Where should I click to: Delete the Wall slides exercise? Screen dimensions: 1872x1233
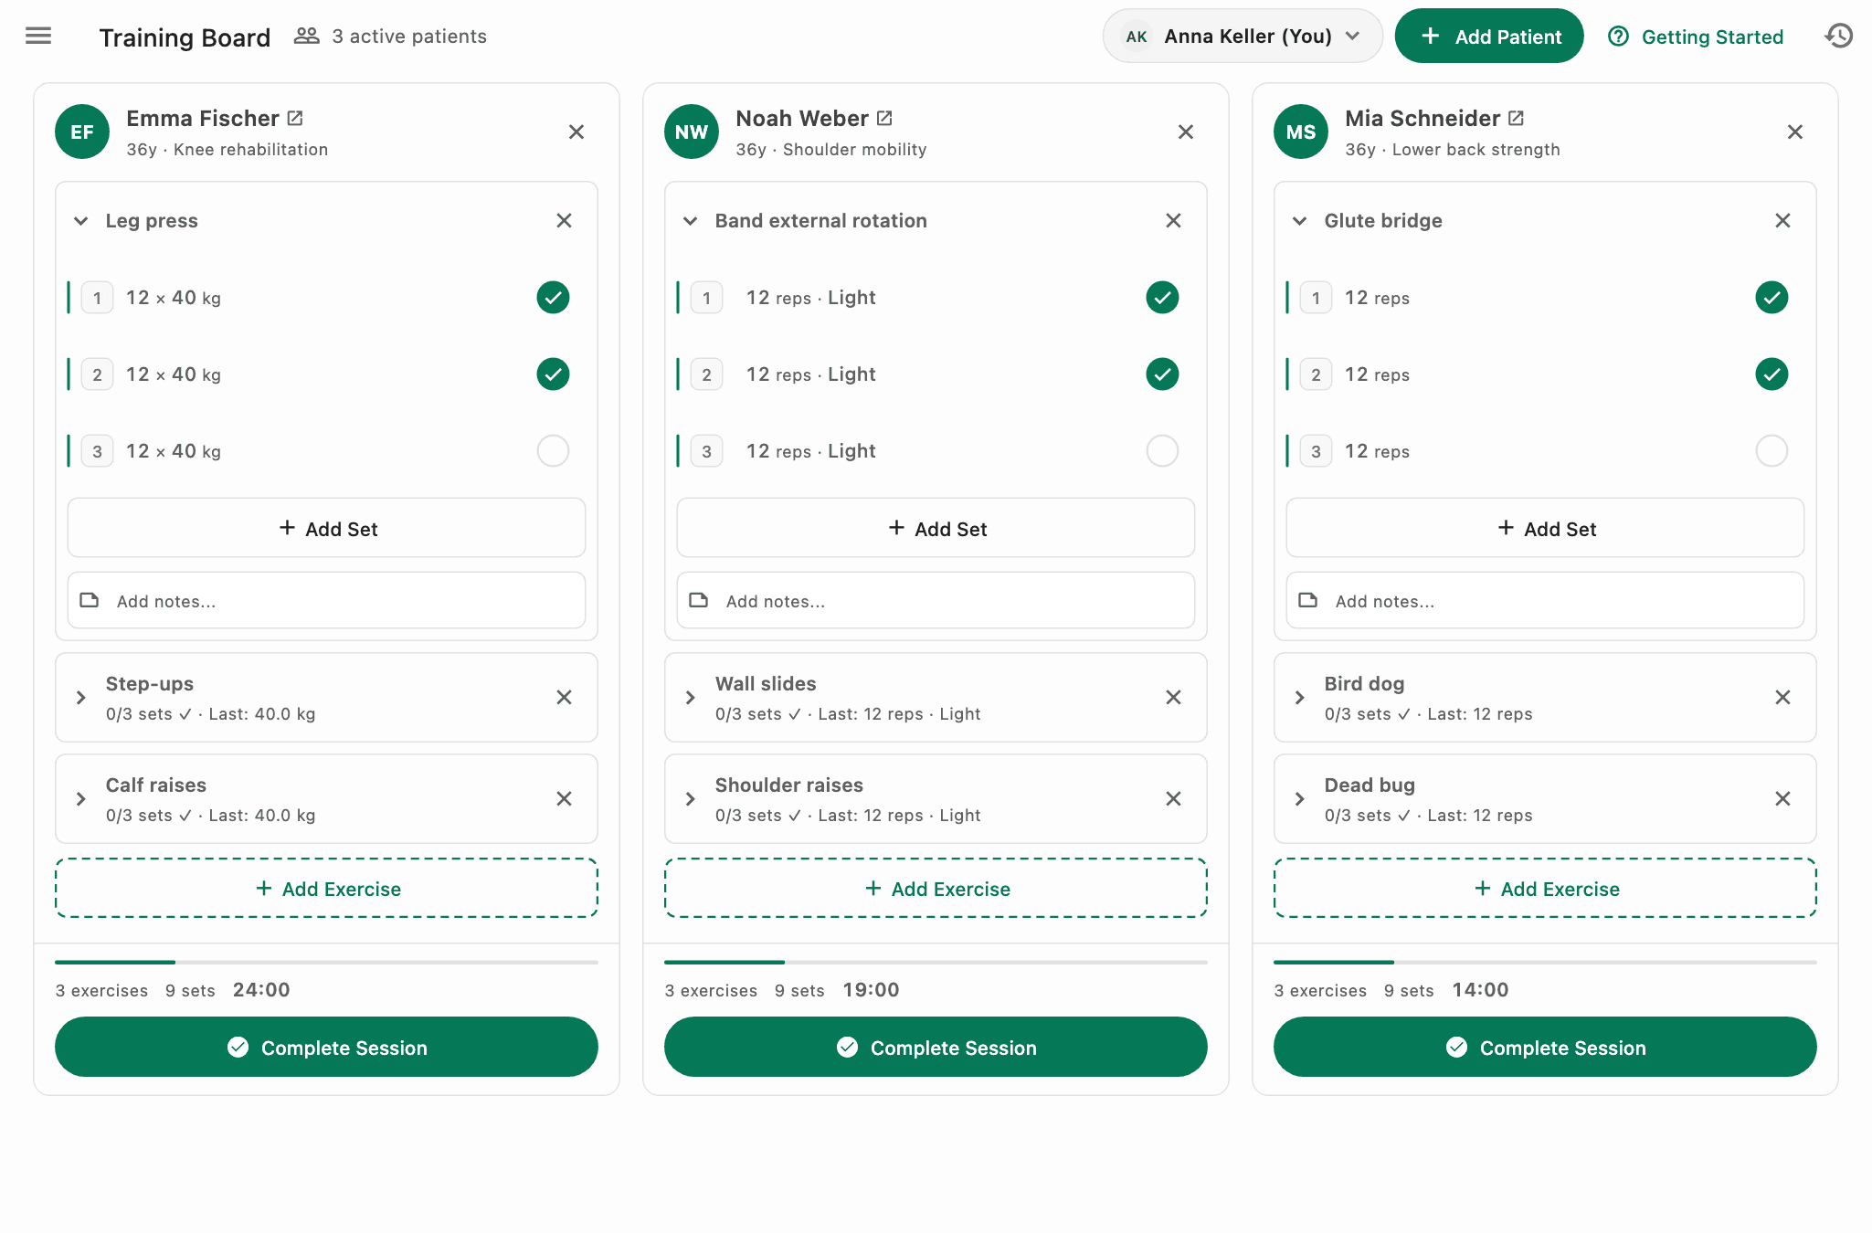(1174, 697)
